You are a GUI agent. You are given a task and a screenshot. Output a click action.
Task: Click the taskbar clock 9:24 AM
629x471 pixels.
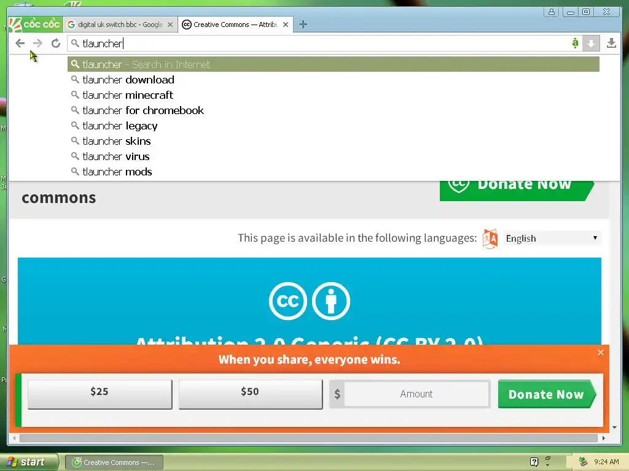(606, 462)
